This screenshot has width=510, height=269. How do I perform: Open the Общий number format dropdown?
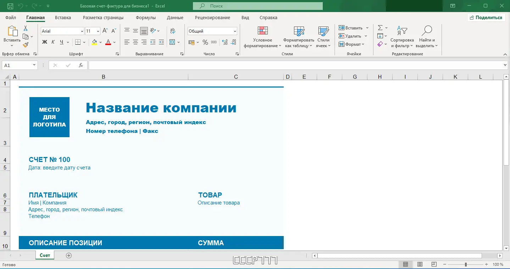tap(212, 31)
